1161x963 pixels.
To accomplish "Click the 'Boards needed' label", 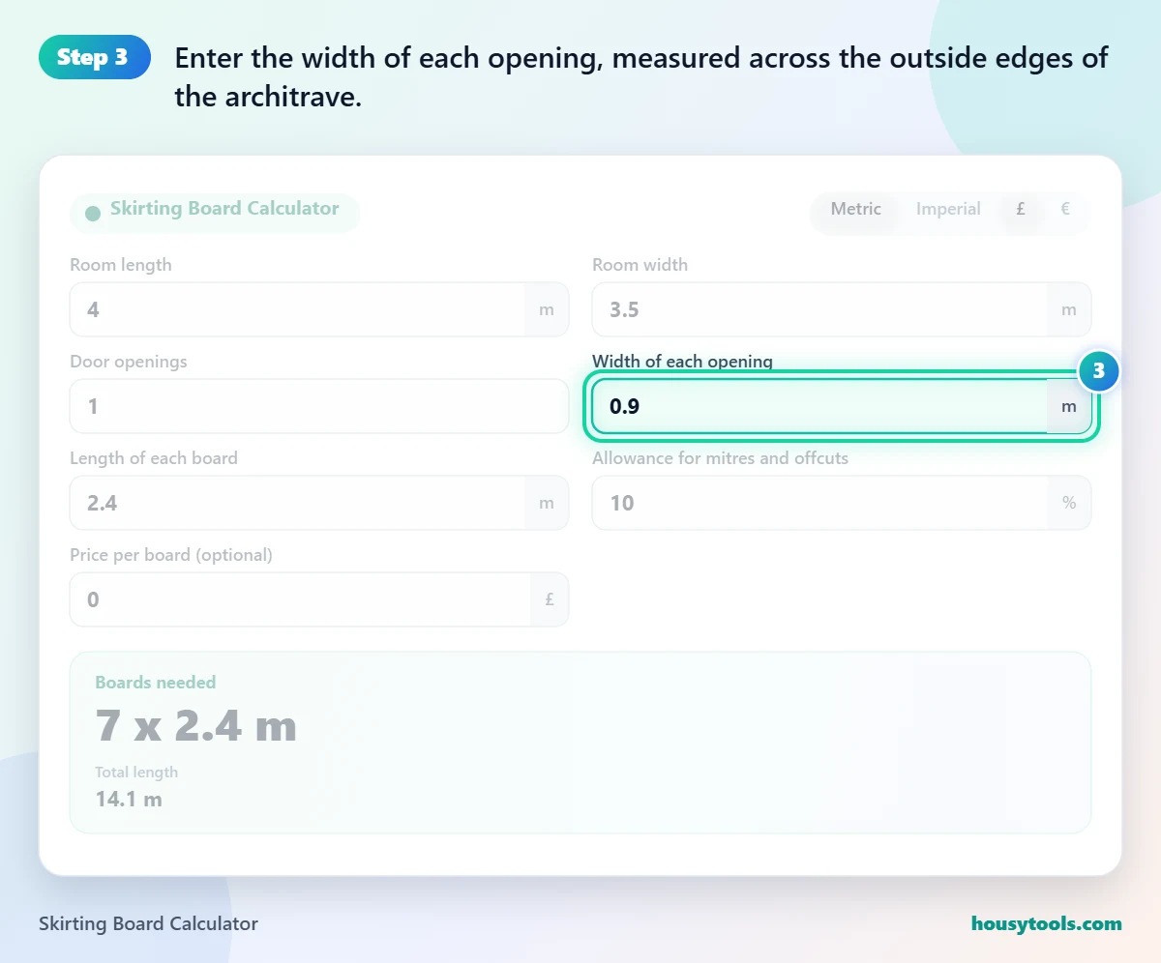I will point(156,682).
